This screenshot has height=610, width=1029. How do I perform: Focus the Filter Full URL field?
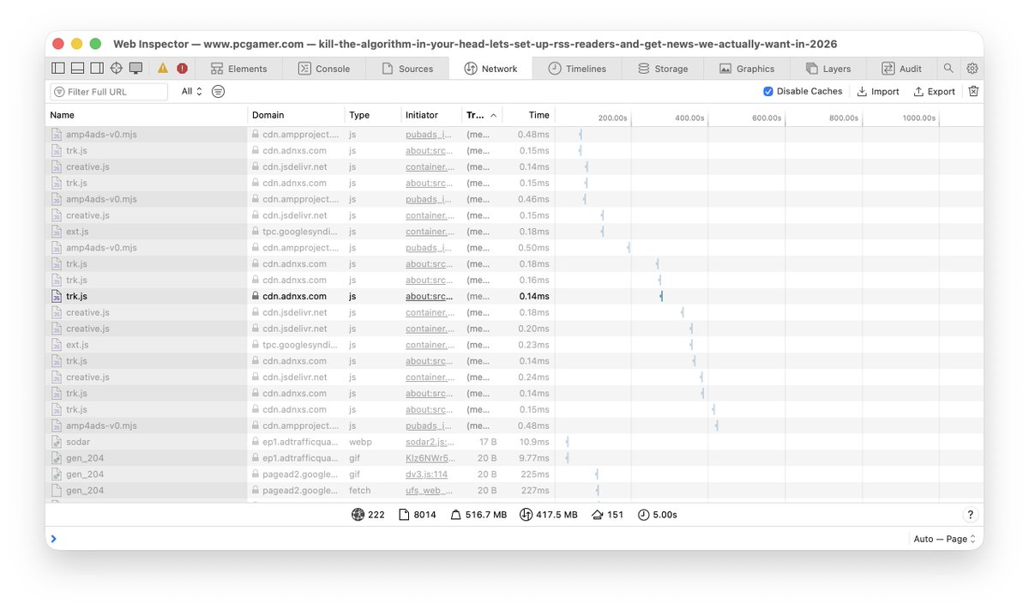point(109,91)
